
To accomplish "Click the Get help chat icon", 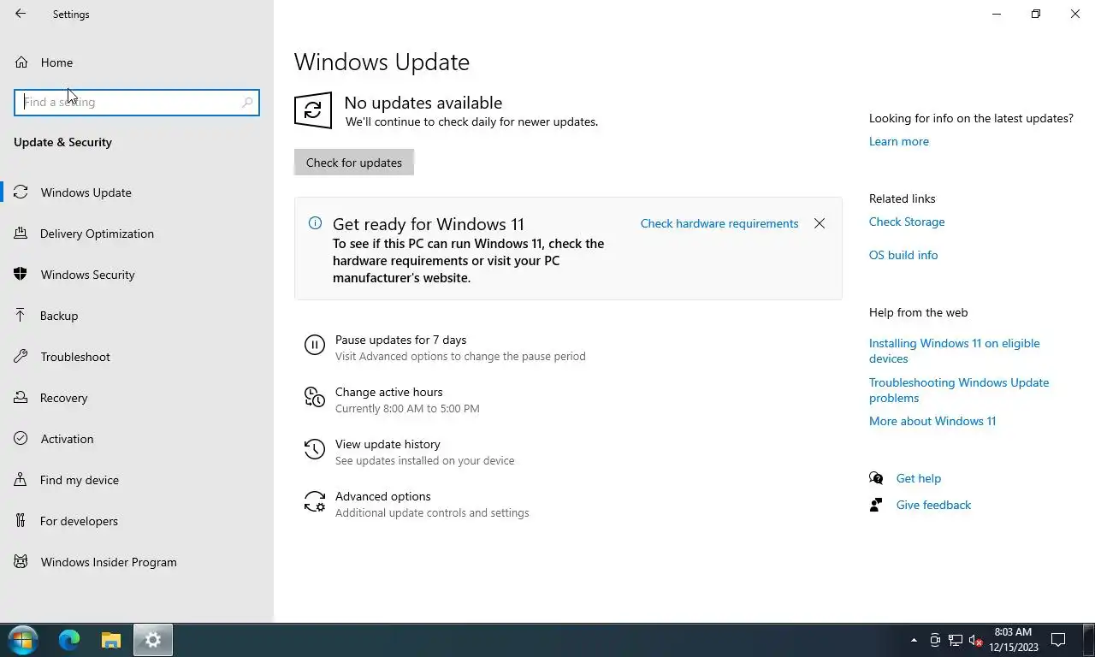I will pyautogui.click(x=876, y=478).
